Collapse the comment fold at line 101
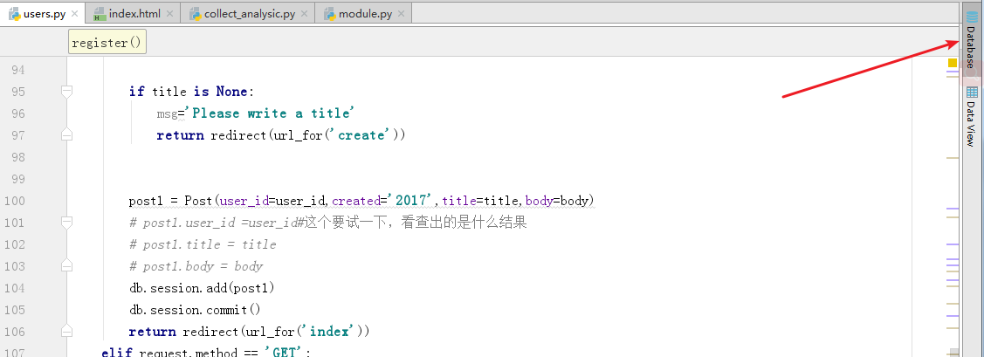Viewport: 984px width, 357px height. (x=66, y=222)
